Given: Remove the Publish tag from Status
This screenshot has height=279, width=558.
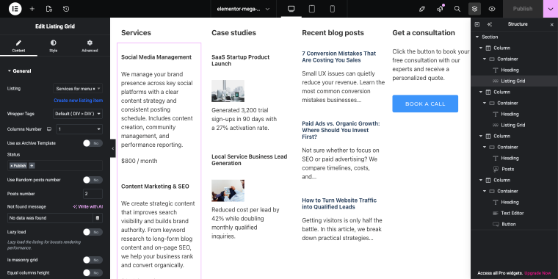Looking at the screenshot, I should (12, 166).
